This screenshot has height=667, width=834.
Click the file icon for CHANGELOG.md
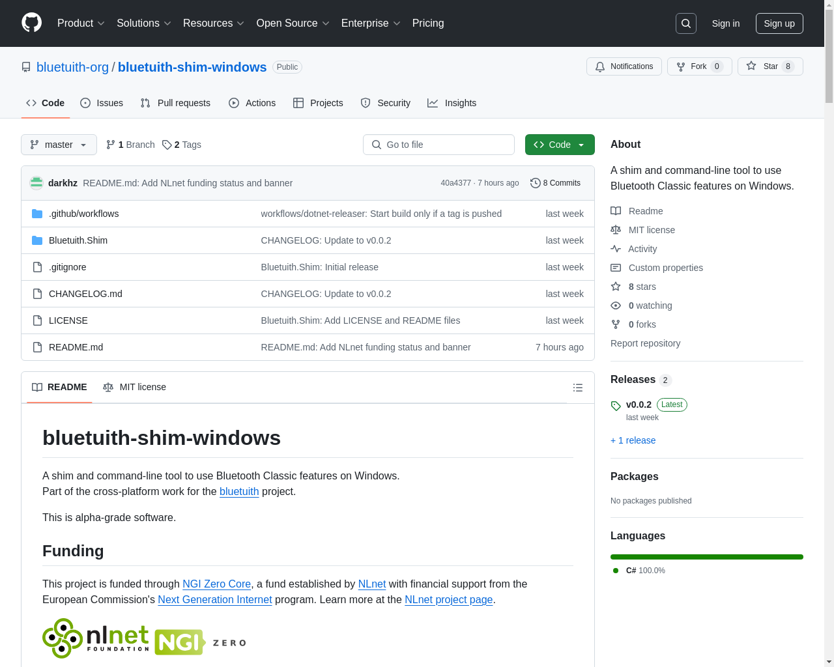[37, 294]
